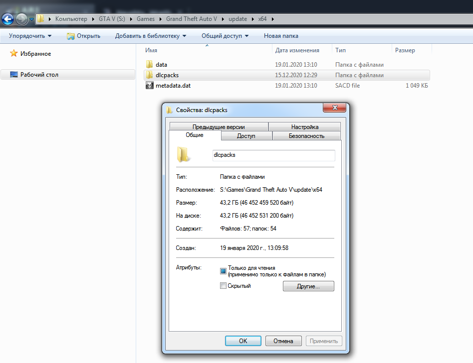Image resolution: width=473 pixels, height=363 pixels.
Task: Expand arrow after Games in breadcrumb
Action: (x=161, y=19)
